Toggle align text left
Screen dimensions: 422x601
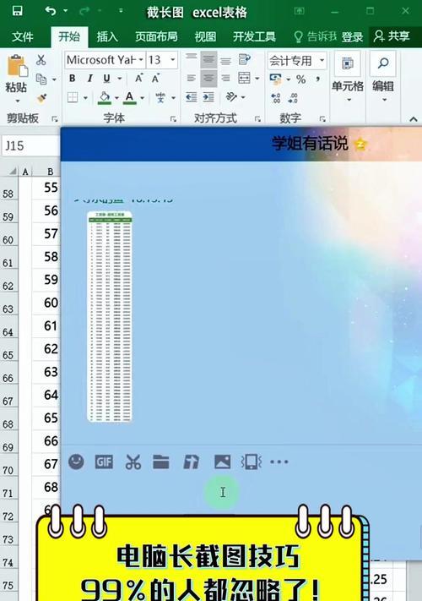coord(192,79)
